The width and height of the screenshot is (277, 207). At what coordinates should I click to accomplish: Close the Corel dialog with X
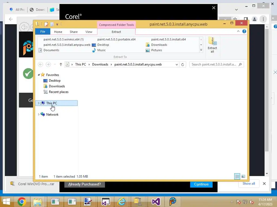pyautogui.click(x=214, y=8)
